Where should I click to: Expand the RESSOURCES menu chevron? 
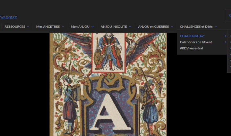(x=28, y=27)
